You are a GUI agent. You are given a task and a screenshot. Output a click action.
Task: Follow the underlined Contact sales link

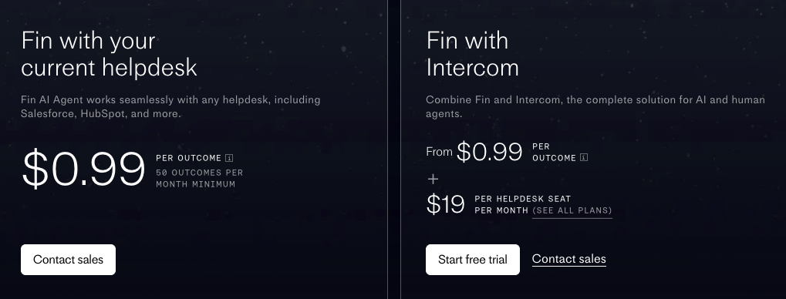click(569, 259)
